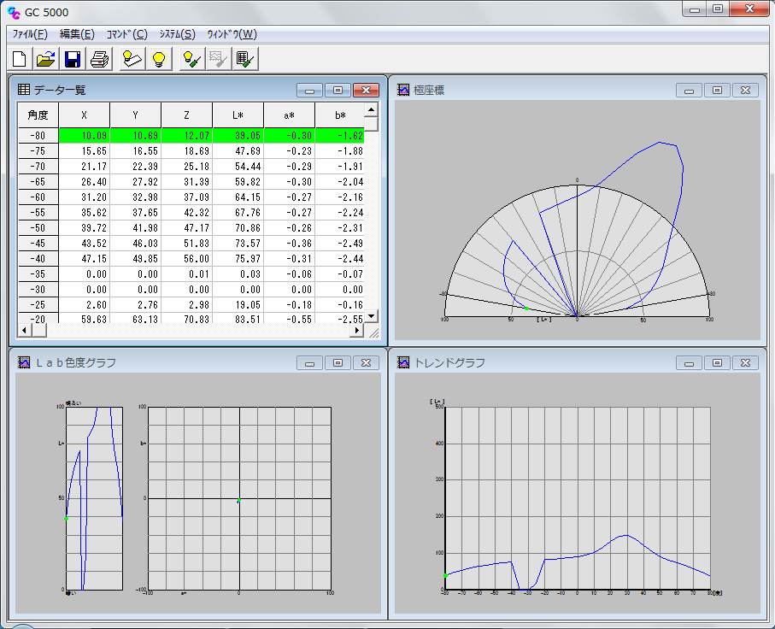Screen dimensions: 775x629
Task: Click the 角度 column header
Action: pyautogui.click(x=38, y=115)
